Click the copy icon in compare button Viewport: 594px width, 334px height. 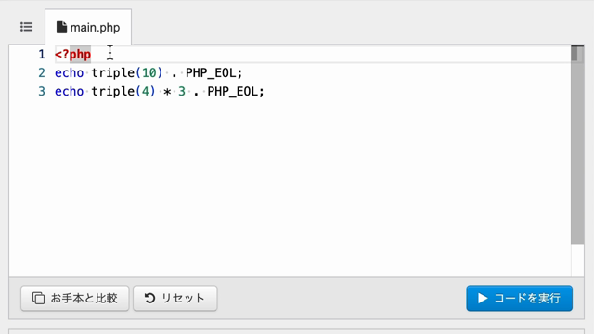click(x=38, y=298)
